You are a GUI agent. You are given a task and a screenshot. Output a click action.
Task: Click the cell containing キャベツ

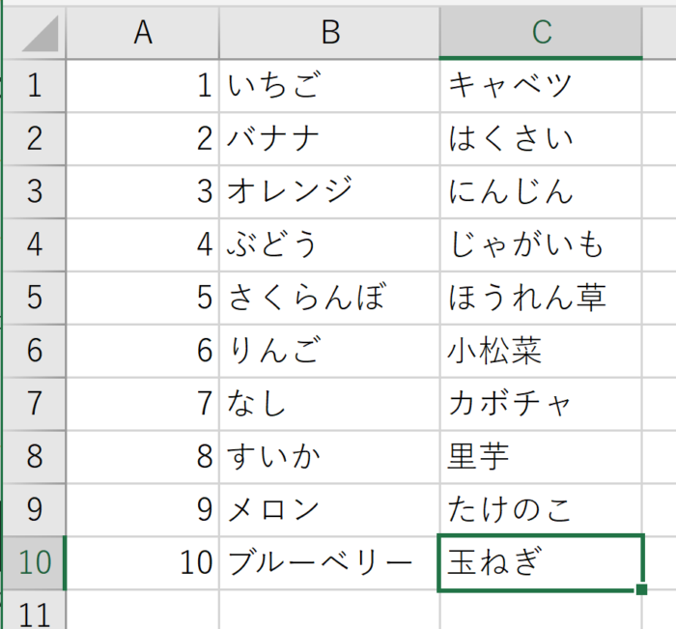point(541,86)
